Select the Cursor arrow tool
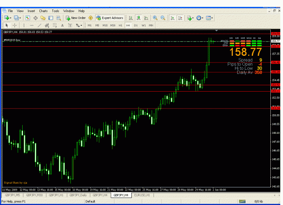283x205 pixels. click(x=7, y=25)
